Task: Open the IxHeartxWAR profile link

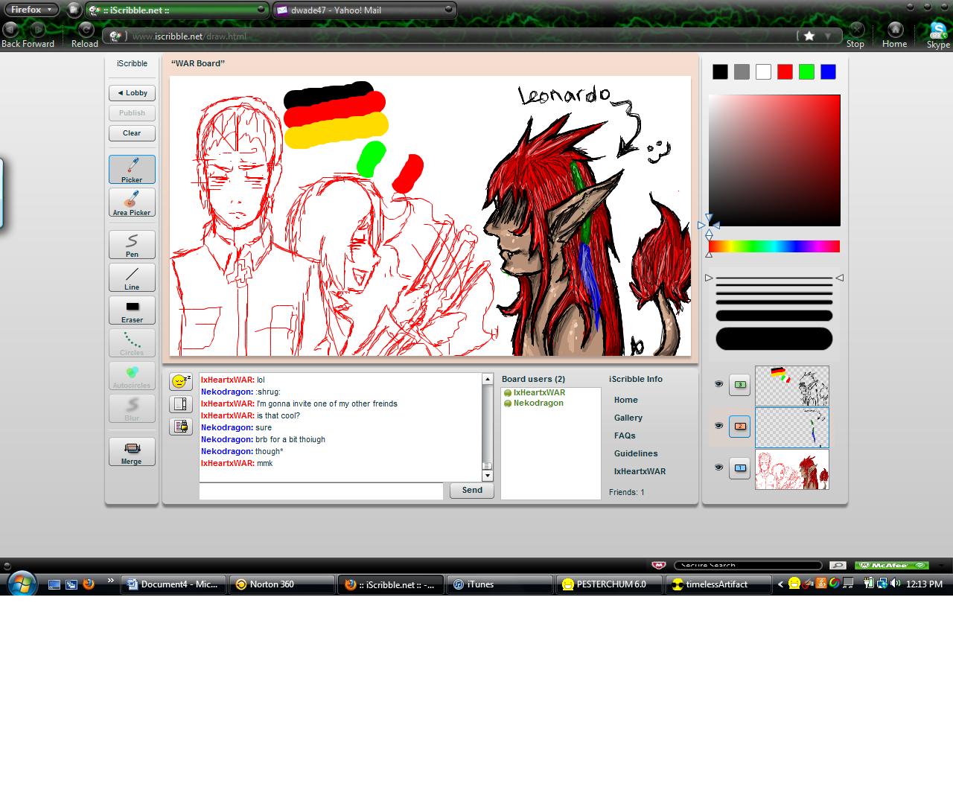Action: coord(640,471)
